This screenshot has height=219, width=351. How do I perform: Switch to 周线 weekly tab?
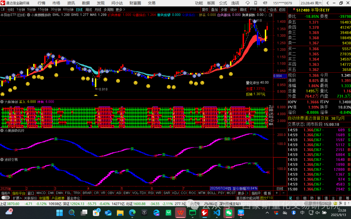pos(89,10)
